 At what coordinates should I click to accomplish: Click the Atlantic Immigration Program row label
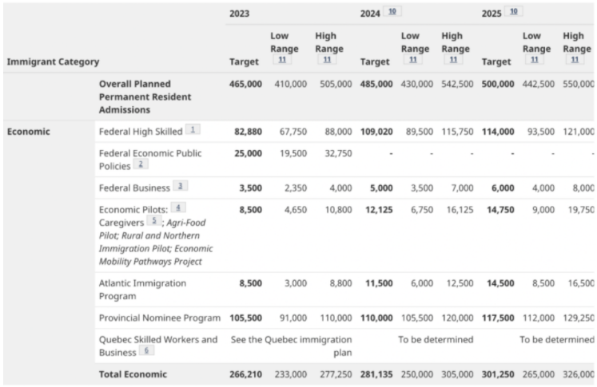(142, 290)
